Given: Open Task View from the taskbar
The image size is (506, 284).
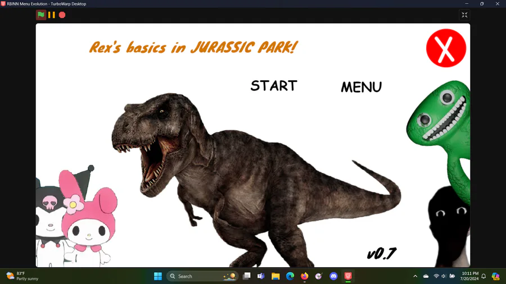Looking at the screenshot, I should 247,276.
